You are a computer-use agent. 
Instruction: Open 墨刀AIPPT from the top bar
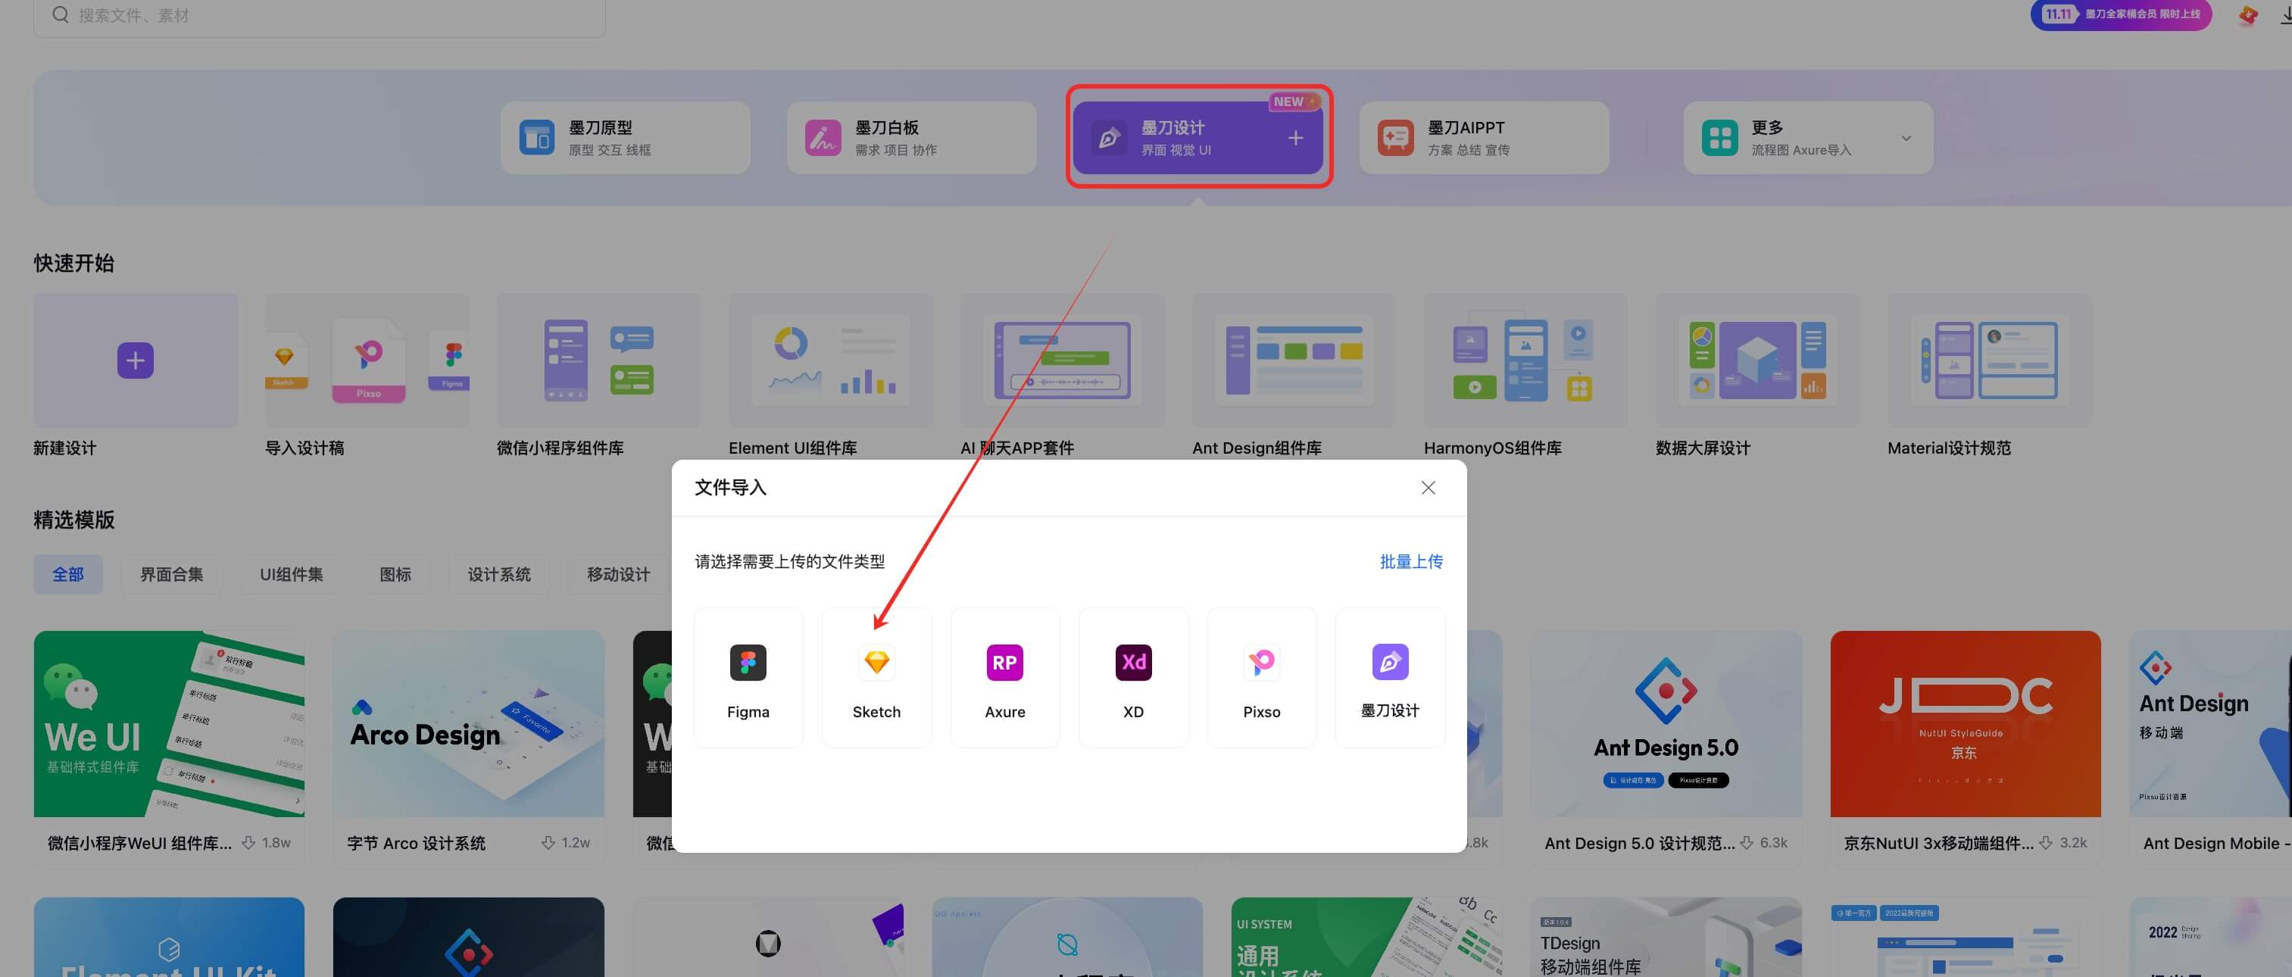[x=1482, y=137]
